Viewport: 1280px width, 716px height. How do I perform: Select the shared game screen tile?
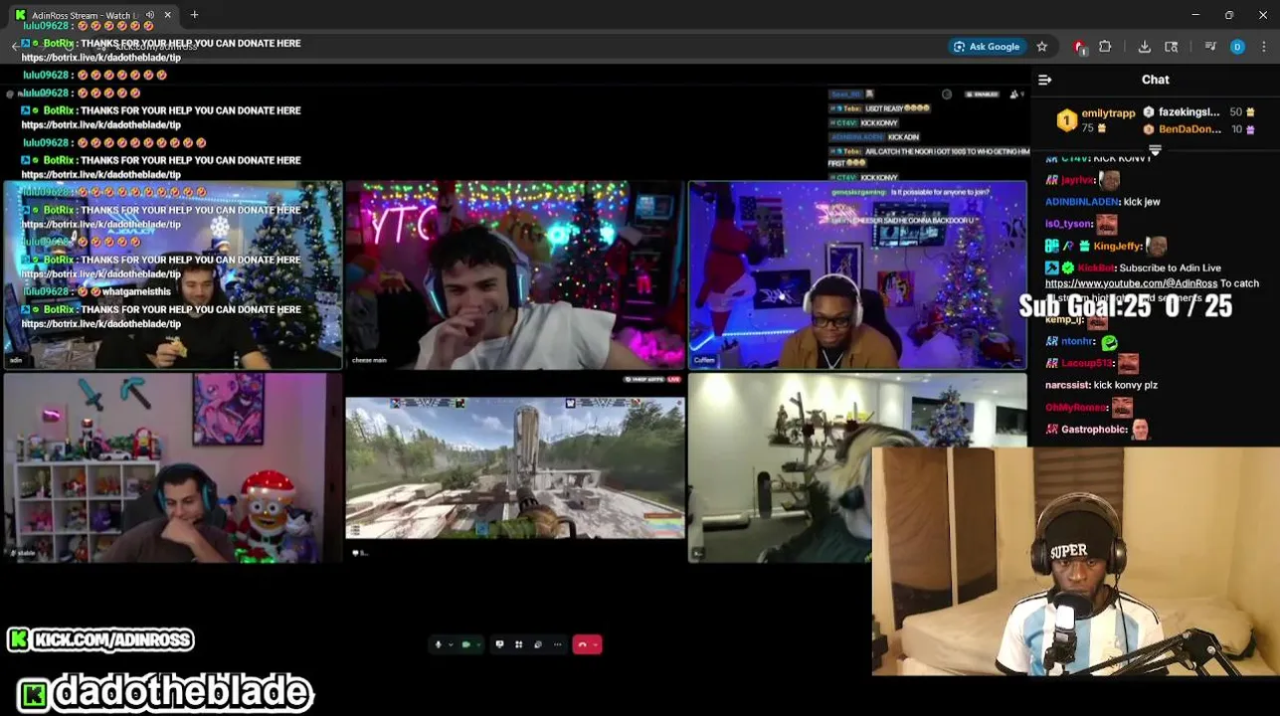pyautogui.click(x=515, y=467)
